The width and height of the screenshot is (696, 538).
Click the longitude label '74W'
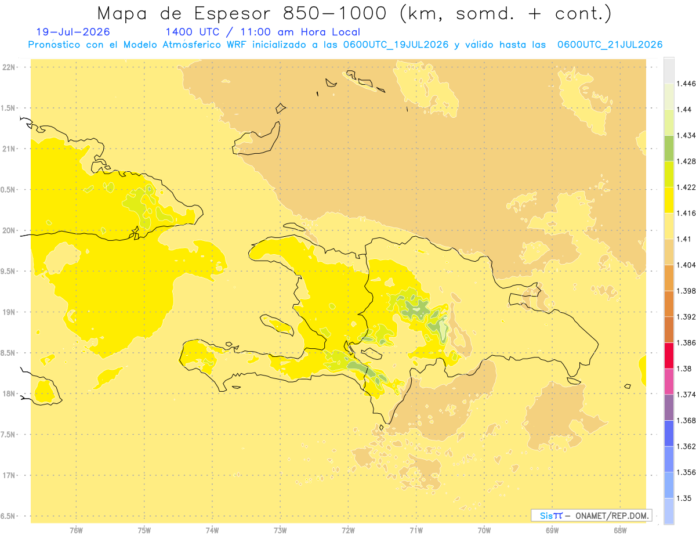212,530
